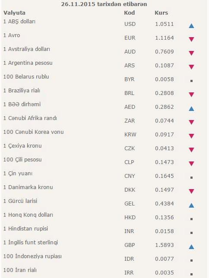Click the blue up arrow beside GEL

191,205
